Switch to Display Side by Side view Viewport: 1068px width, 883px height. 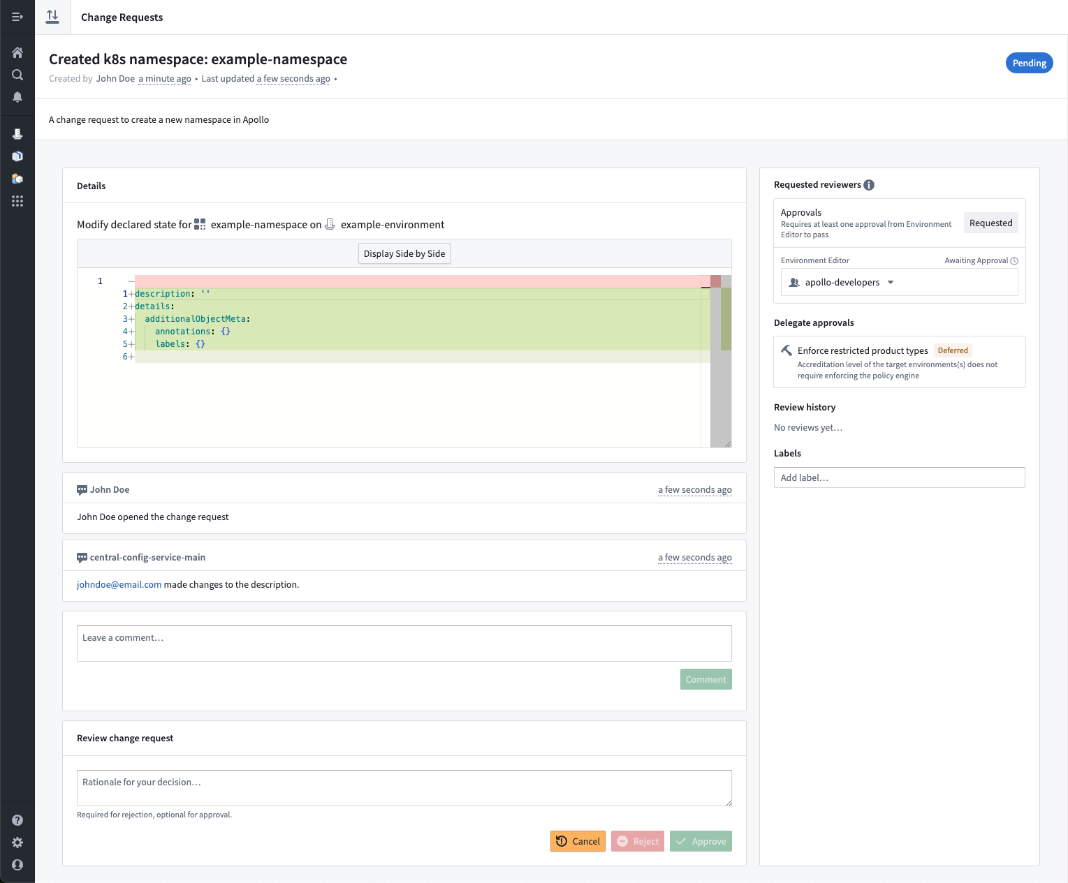click(x=404, y=253)
